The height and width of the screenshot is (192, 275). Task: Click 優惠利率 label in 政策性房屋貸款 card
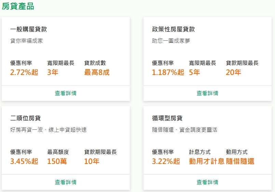[163, 63]
